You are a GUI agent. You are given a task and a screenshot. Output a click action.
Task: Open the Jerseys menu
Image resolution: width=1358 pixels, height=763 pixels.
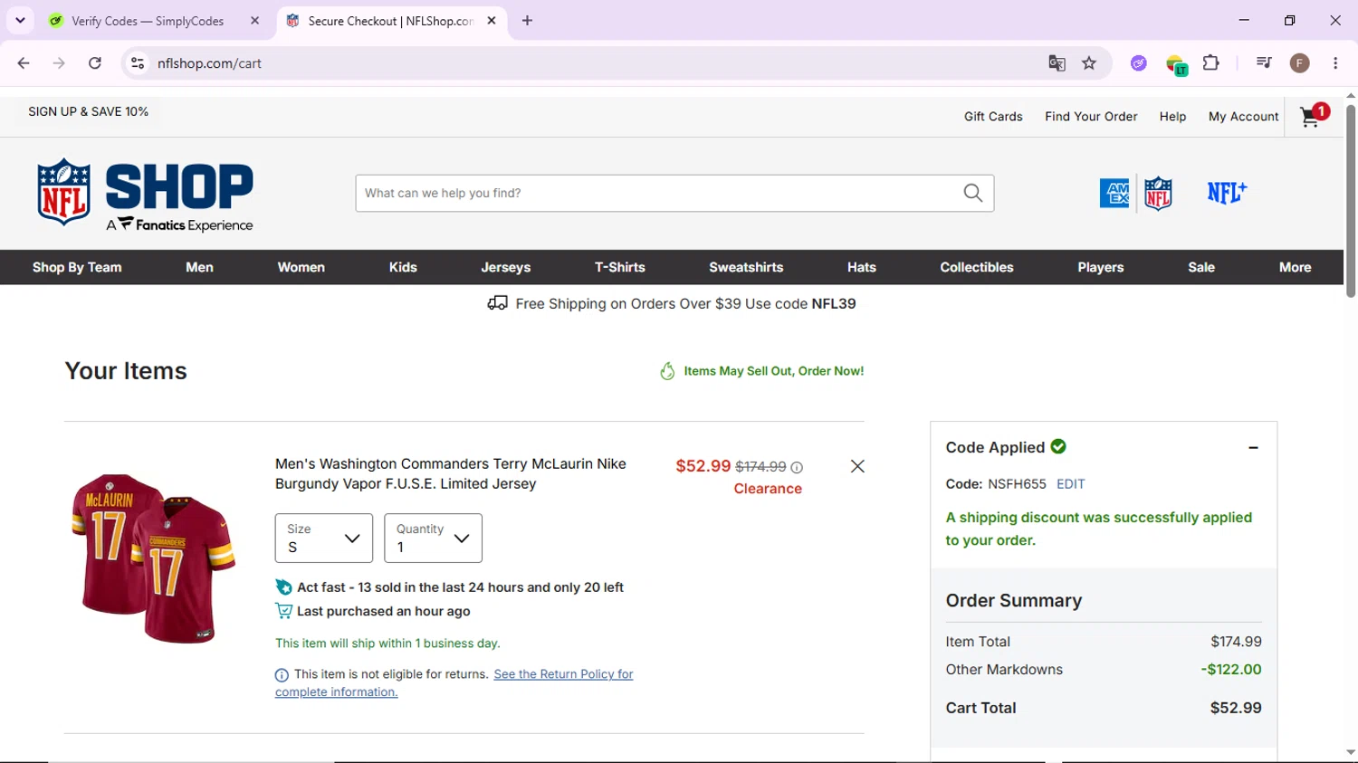[x=506, y=267]
